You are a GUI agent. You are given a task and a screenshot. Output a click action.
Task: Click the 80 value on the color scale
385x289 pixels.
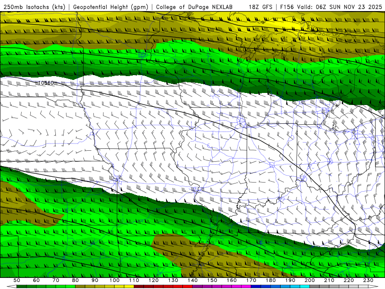76,280
